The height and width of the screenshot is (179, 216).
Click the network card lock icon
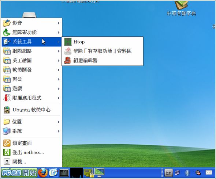coord(89,173)
